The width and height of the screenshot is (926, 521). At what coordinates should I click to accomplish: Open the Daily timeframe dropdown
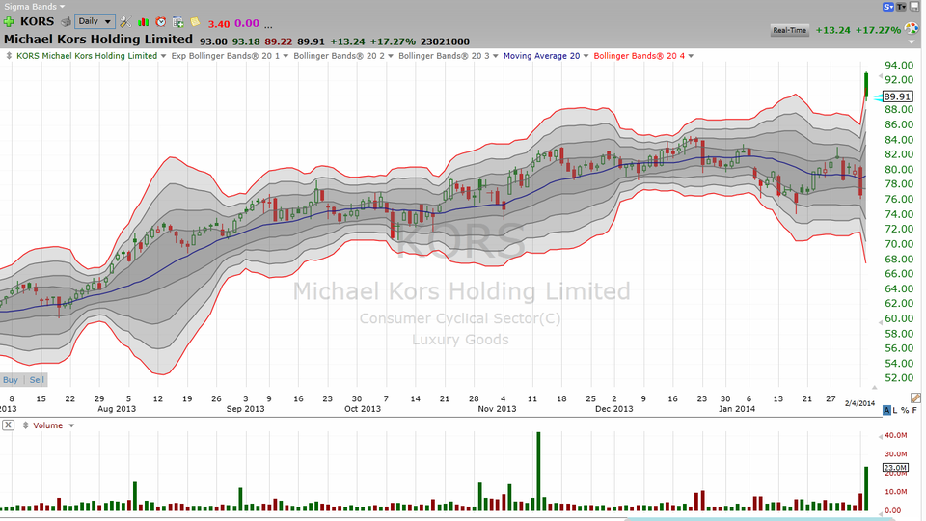95,21
